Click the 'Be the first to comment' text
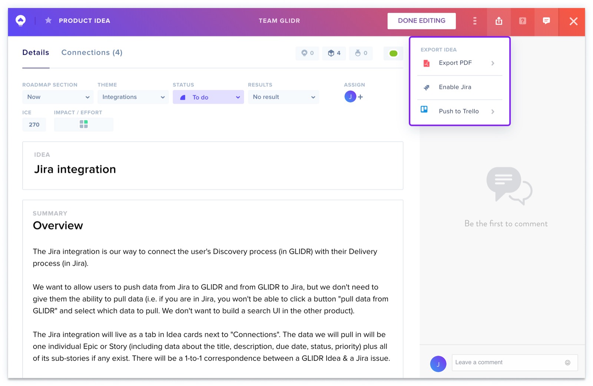593x386 pixels. pos(506,224)
